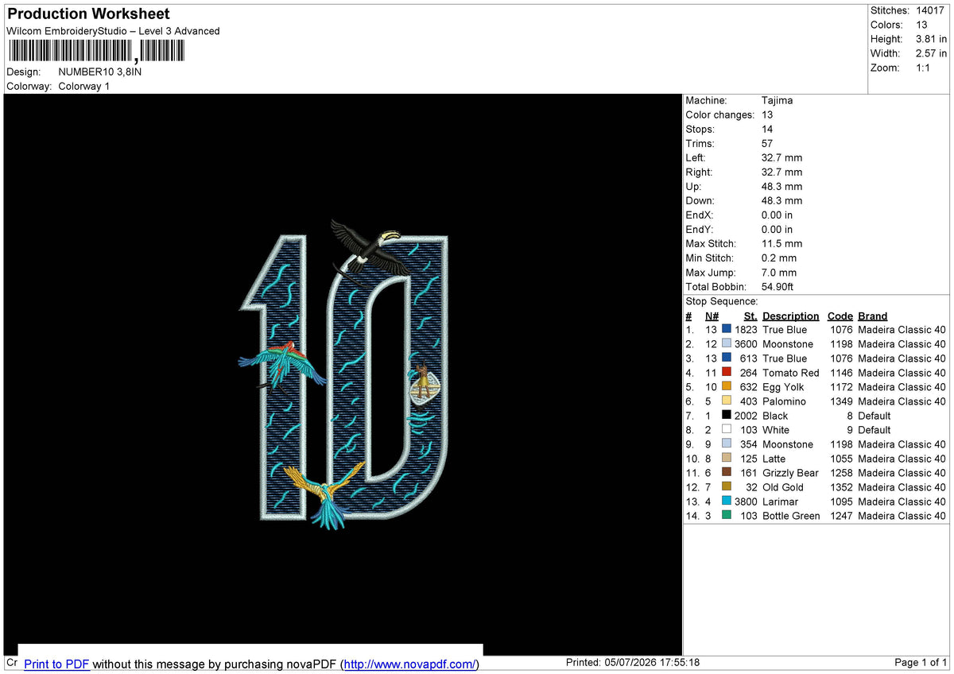This screenshot has height=674, width=954.
Task: Click the Wilcom EmbroideryStudio Level 3 Advanced text
Action: click(113, 31)
